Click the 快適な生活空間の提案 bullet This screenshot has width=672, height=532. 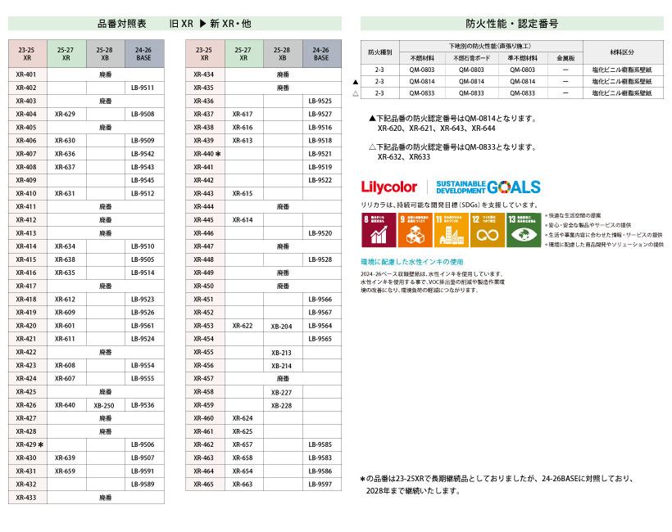point(573,216)
